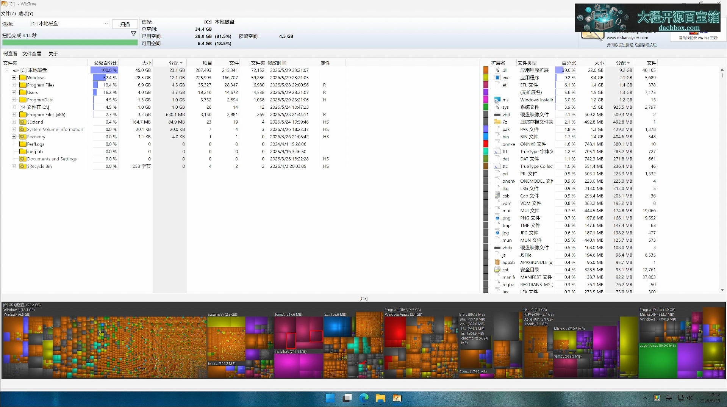Viewport: 727px width, 407px height.
Task: Click the .msi installer file type icon
Action: [x=497, y=100]
